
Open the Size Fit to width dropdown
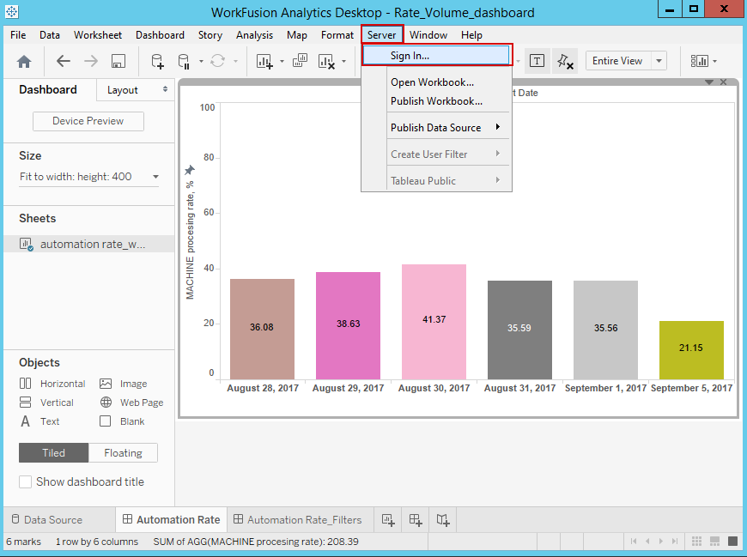coord(88,177)
